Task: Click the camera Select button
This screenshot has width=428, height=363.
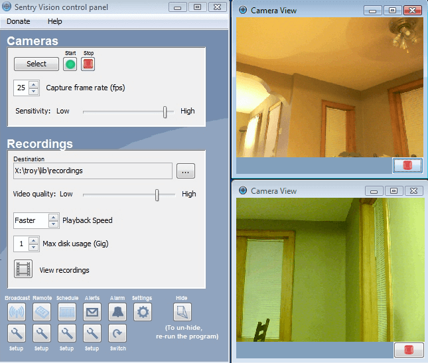Action: (x=36, y=64)
